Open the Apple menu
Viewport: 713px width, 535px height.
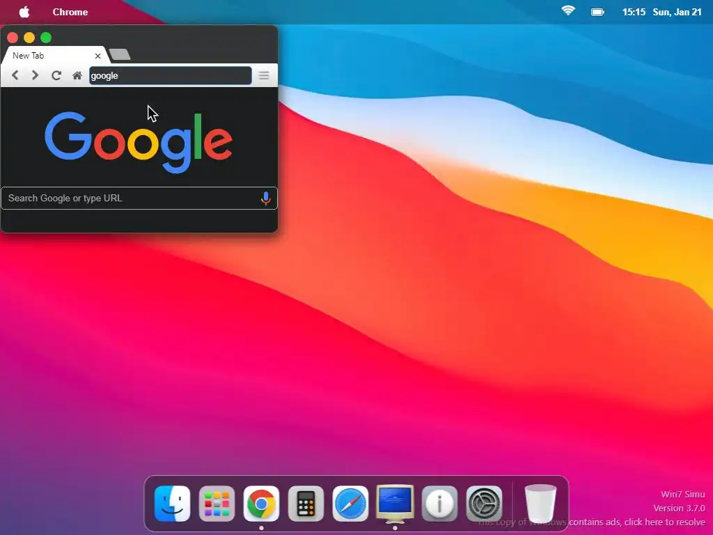[24, 12]
